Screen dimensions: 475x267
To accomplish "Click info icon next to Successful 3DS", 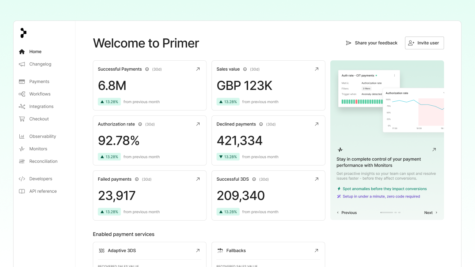I will 254,179.
